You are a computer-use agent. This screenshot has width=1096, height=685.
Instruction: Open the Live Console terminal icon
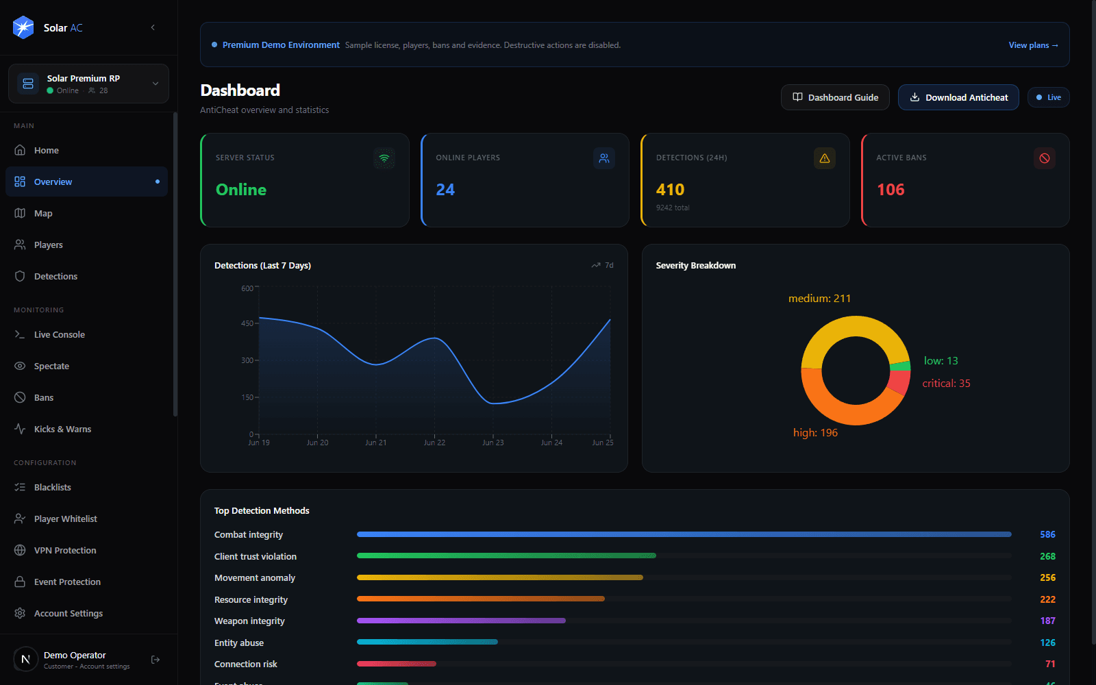pyautogui.click(x=20, y=334)
